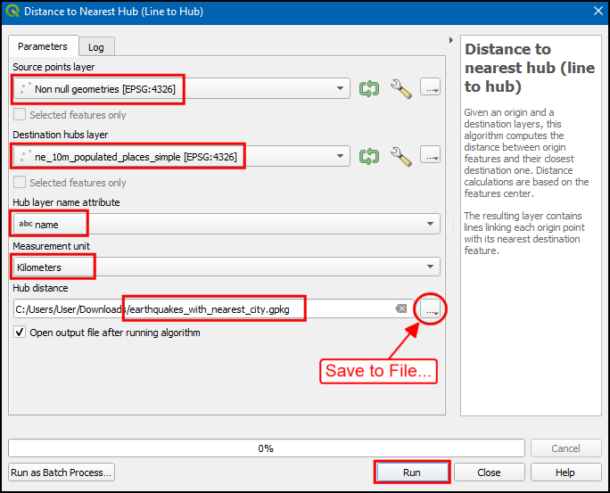This screenshot has height=493, width=610.
Task: Click iterate-over-layer icon for Destination hubs layer
Action: pyautogui.click(x=369, y=156)
